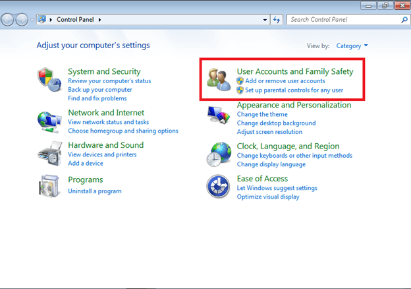The width and height of the screenshot is (411, 289).
Task: Click Set up parental controls for any user
Action: (x=294, y=90)
